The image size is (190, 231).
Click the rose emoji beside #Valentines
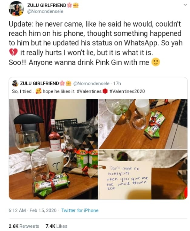pyautogui.click(x=105, y=91)
